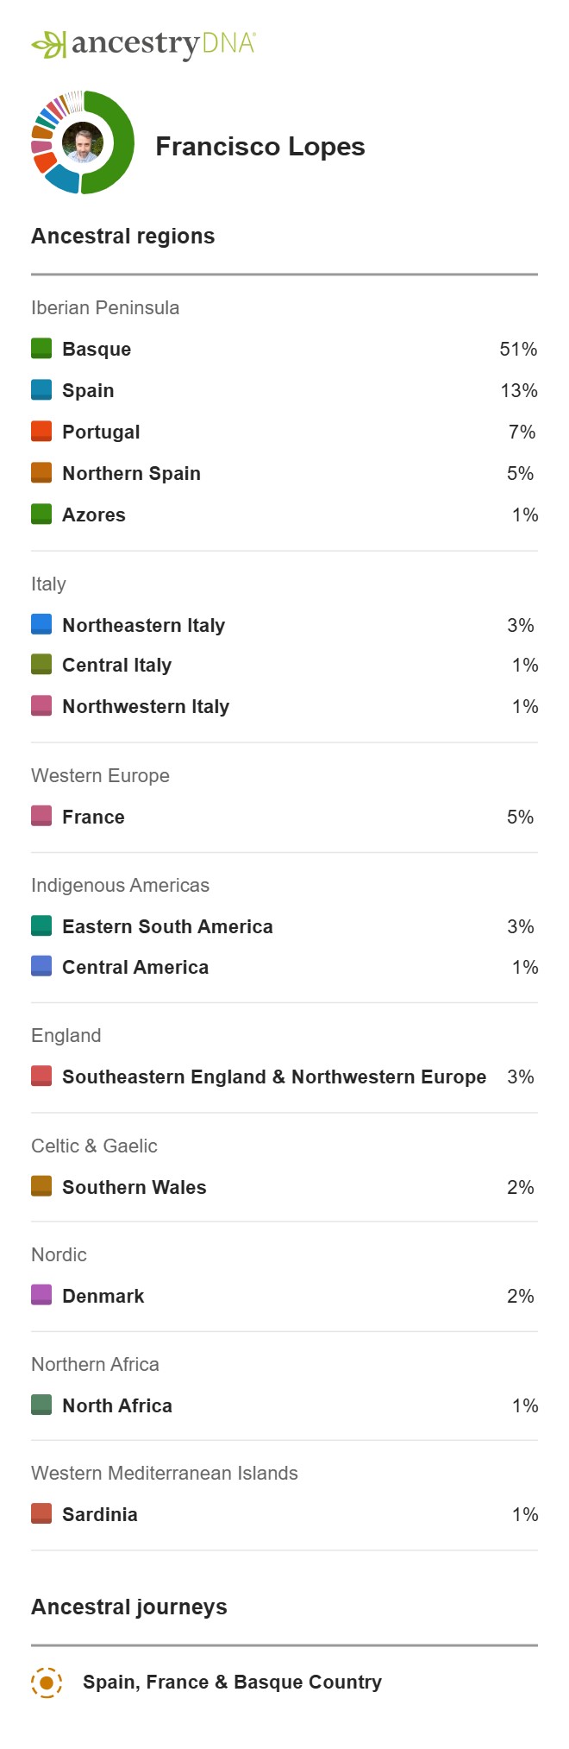Open the Northern Spain region
The height and width of the screenshot is (1749, 569).
[131, 474]
